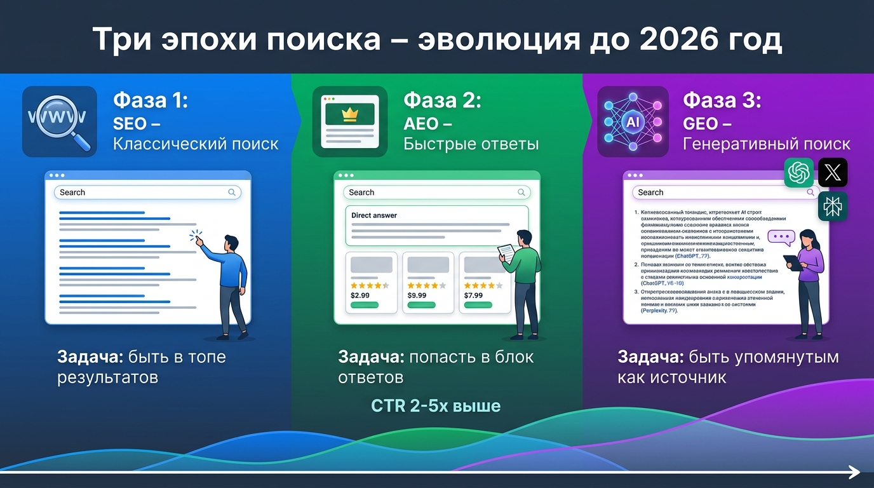The image size is (874, 488).
Task: Click the crowned browser icon for Фаза 2
Action: [349, 121]
